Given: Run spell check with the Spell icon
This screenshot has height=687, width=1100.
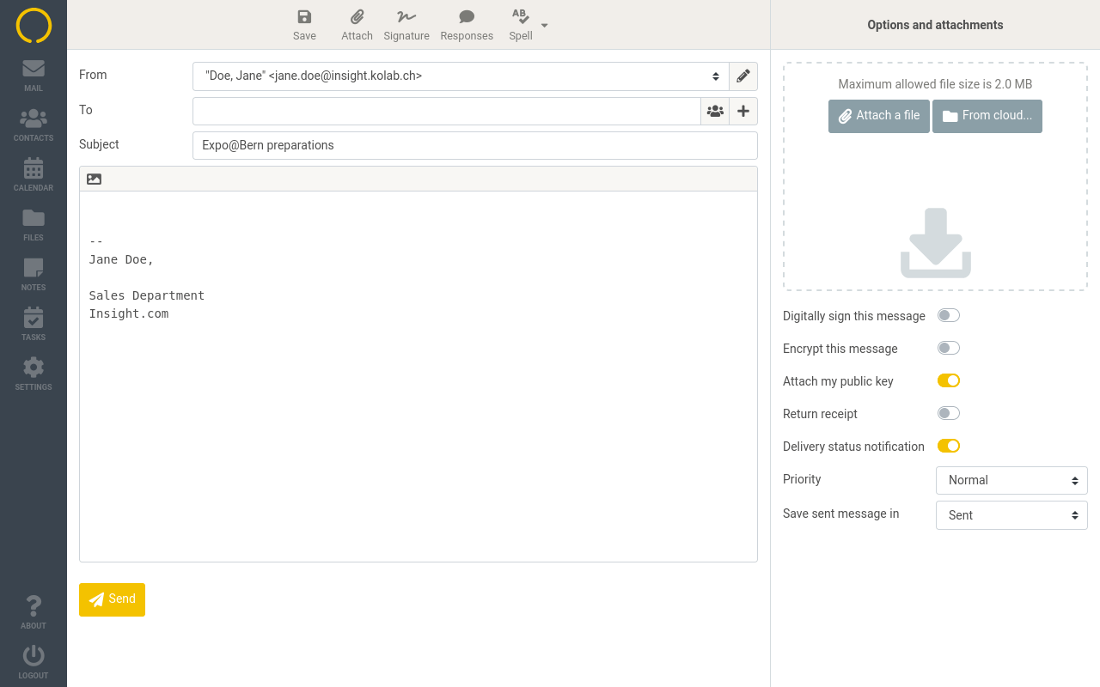Looking at the screenshot, I should (521, 25).
